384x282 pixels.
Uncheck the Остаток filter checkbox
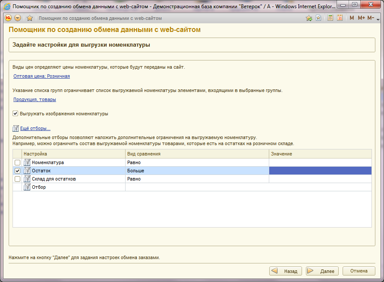pos(17,171)
